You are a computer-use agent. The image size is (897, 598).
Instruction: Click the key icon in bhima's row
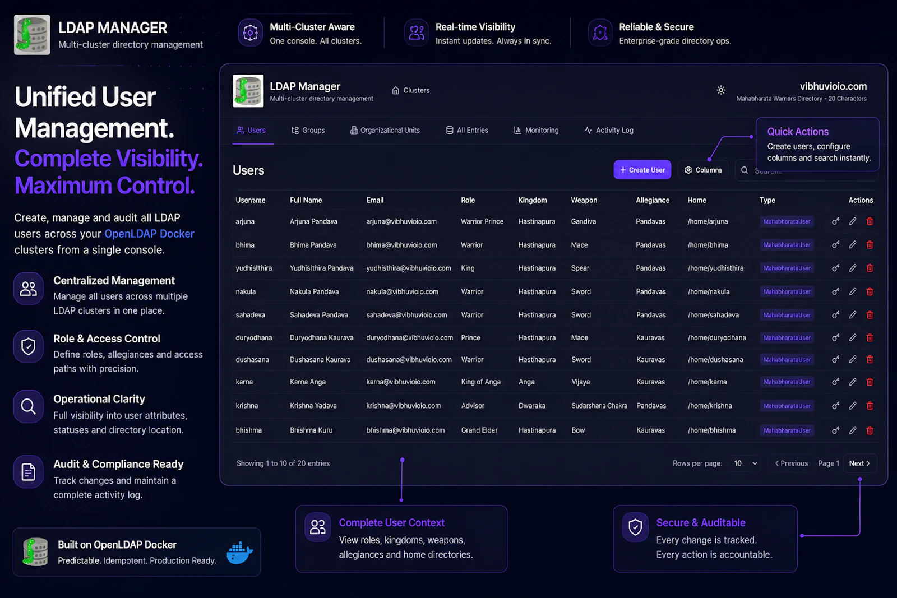(x=835, y=245)
